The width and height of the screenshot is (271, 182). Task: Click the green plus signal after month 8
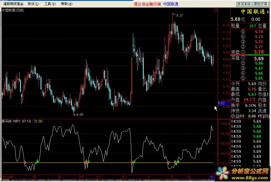38,162
